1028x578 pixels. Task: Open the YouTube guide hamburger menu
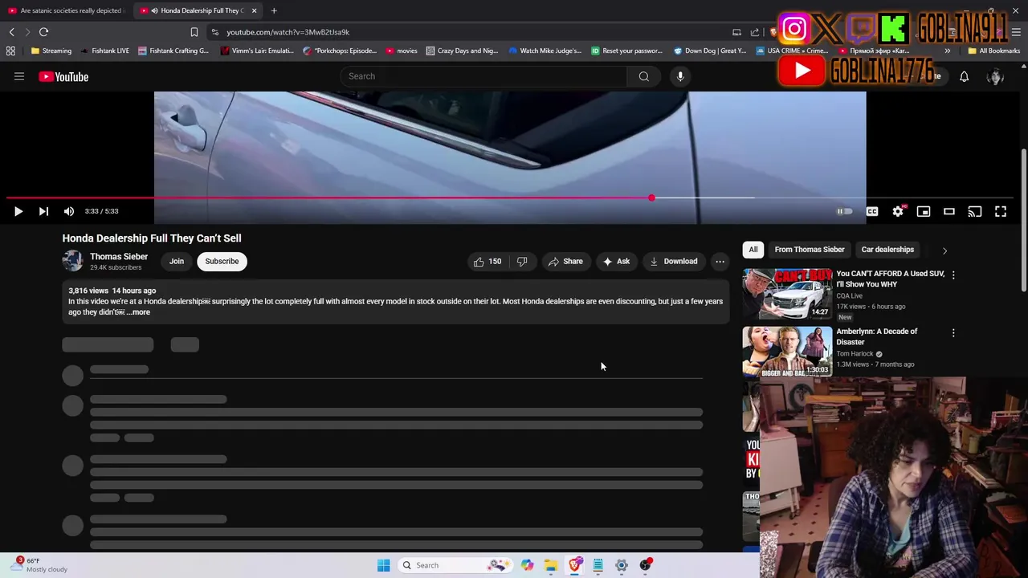19,76
